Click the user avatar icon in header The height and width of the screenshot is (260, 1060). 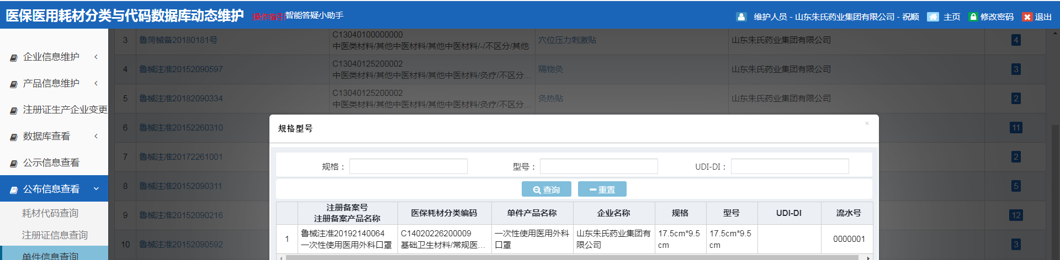click(x=741, y=17)
